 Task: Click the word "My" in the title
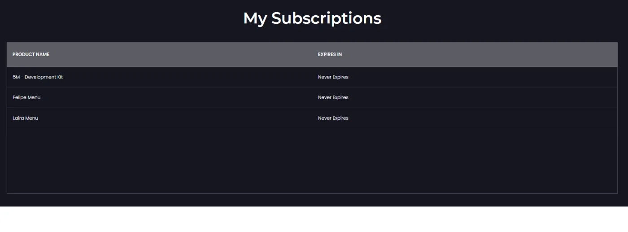point(255,19)
